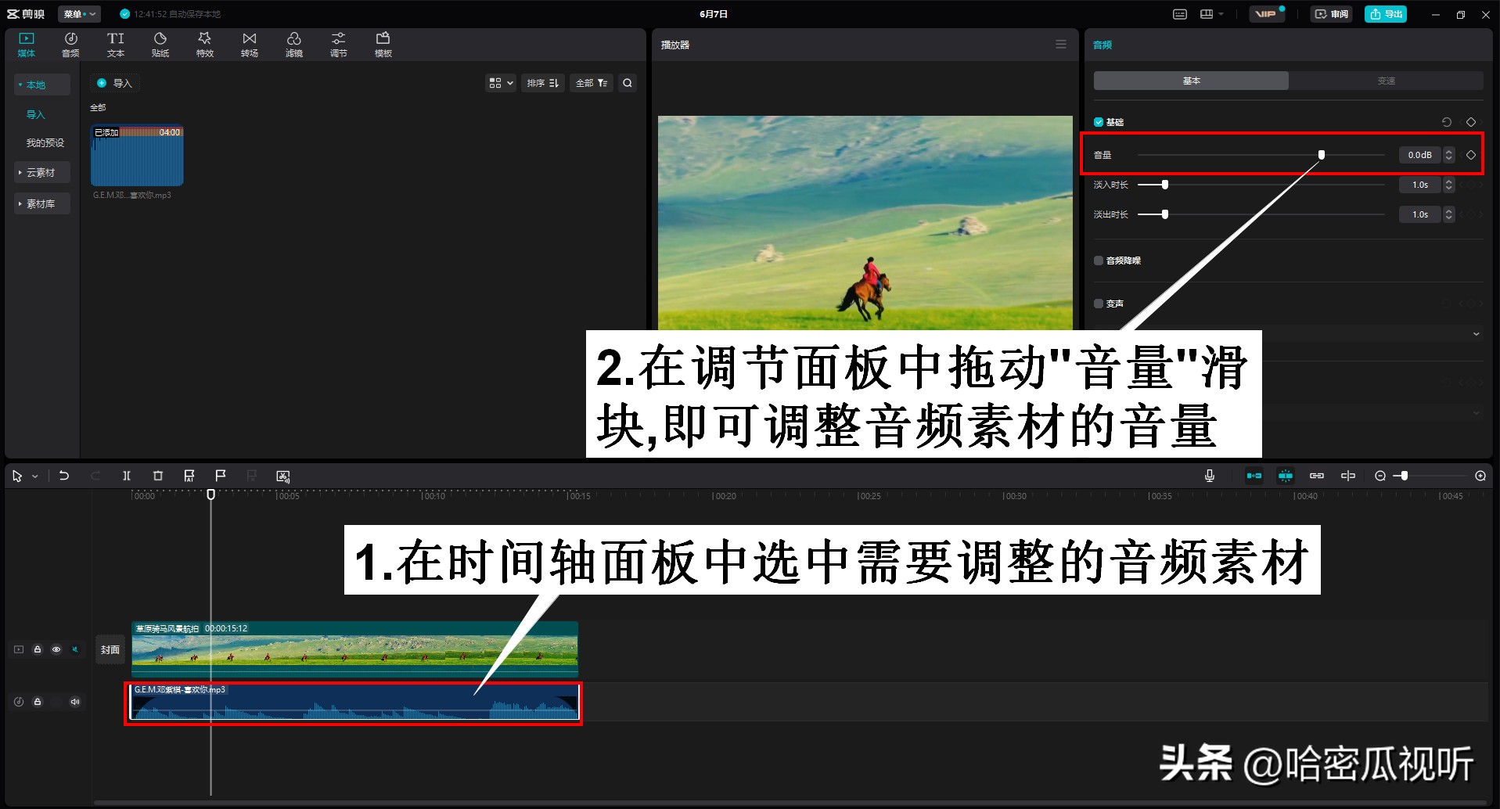Viewport: 1500px width, 809px height.
Task: Open the 贴纸 stickers panel
Action: point(160,43)
